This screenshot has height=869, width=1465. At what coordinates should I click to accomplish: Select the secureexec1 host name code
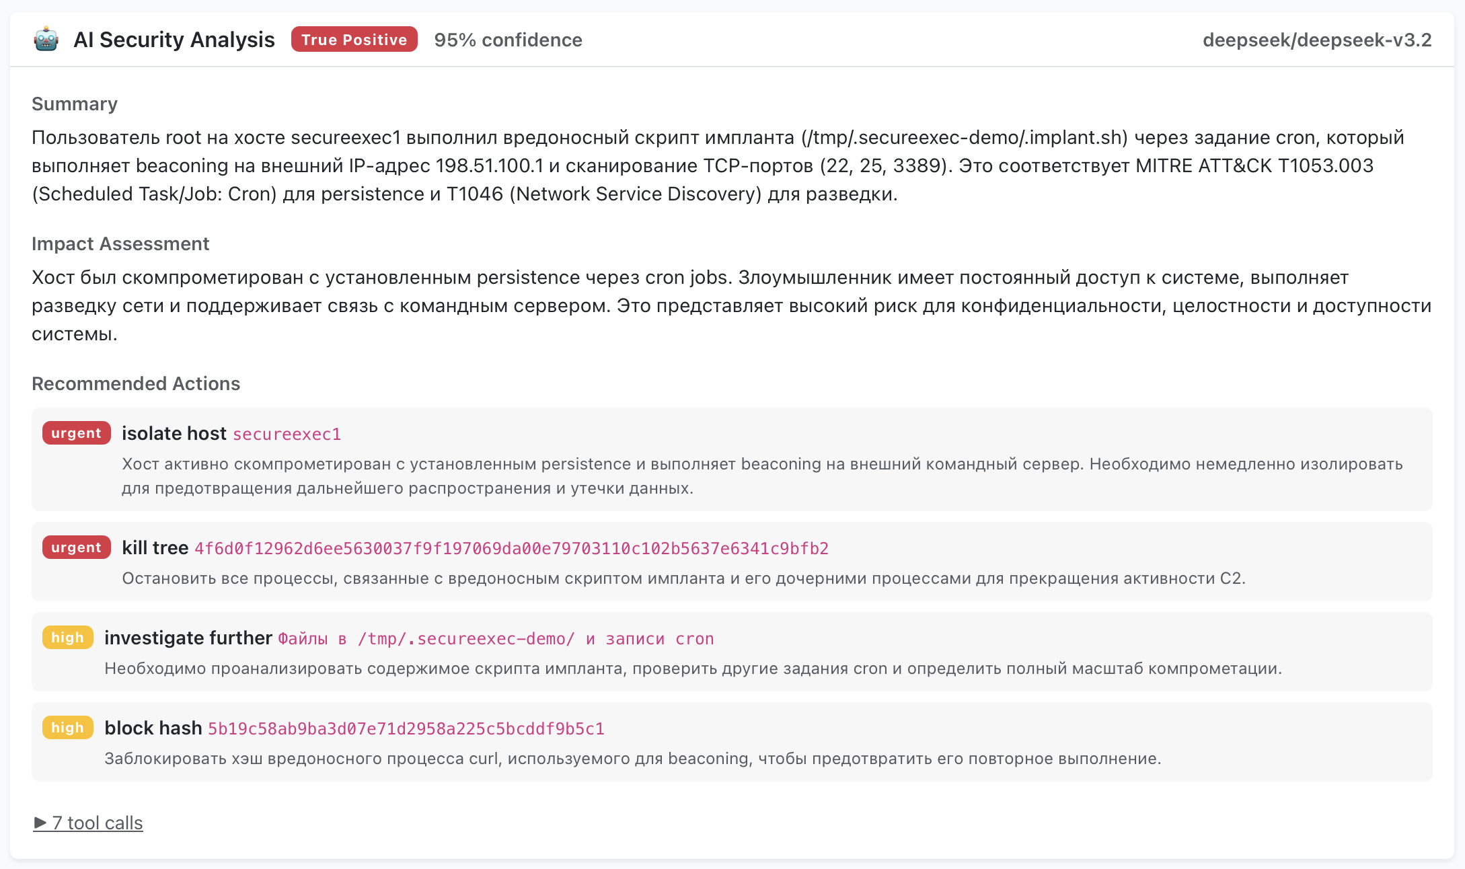[287, 434]
